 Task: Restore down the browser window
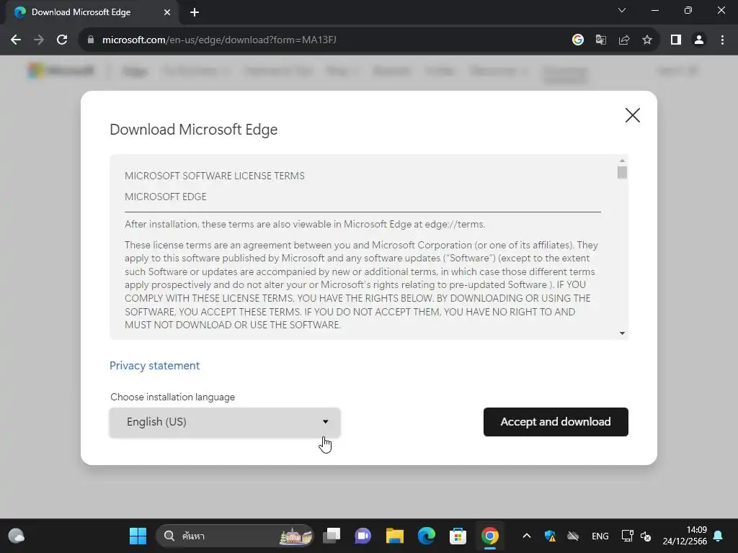click(x=688, y=10)
